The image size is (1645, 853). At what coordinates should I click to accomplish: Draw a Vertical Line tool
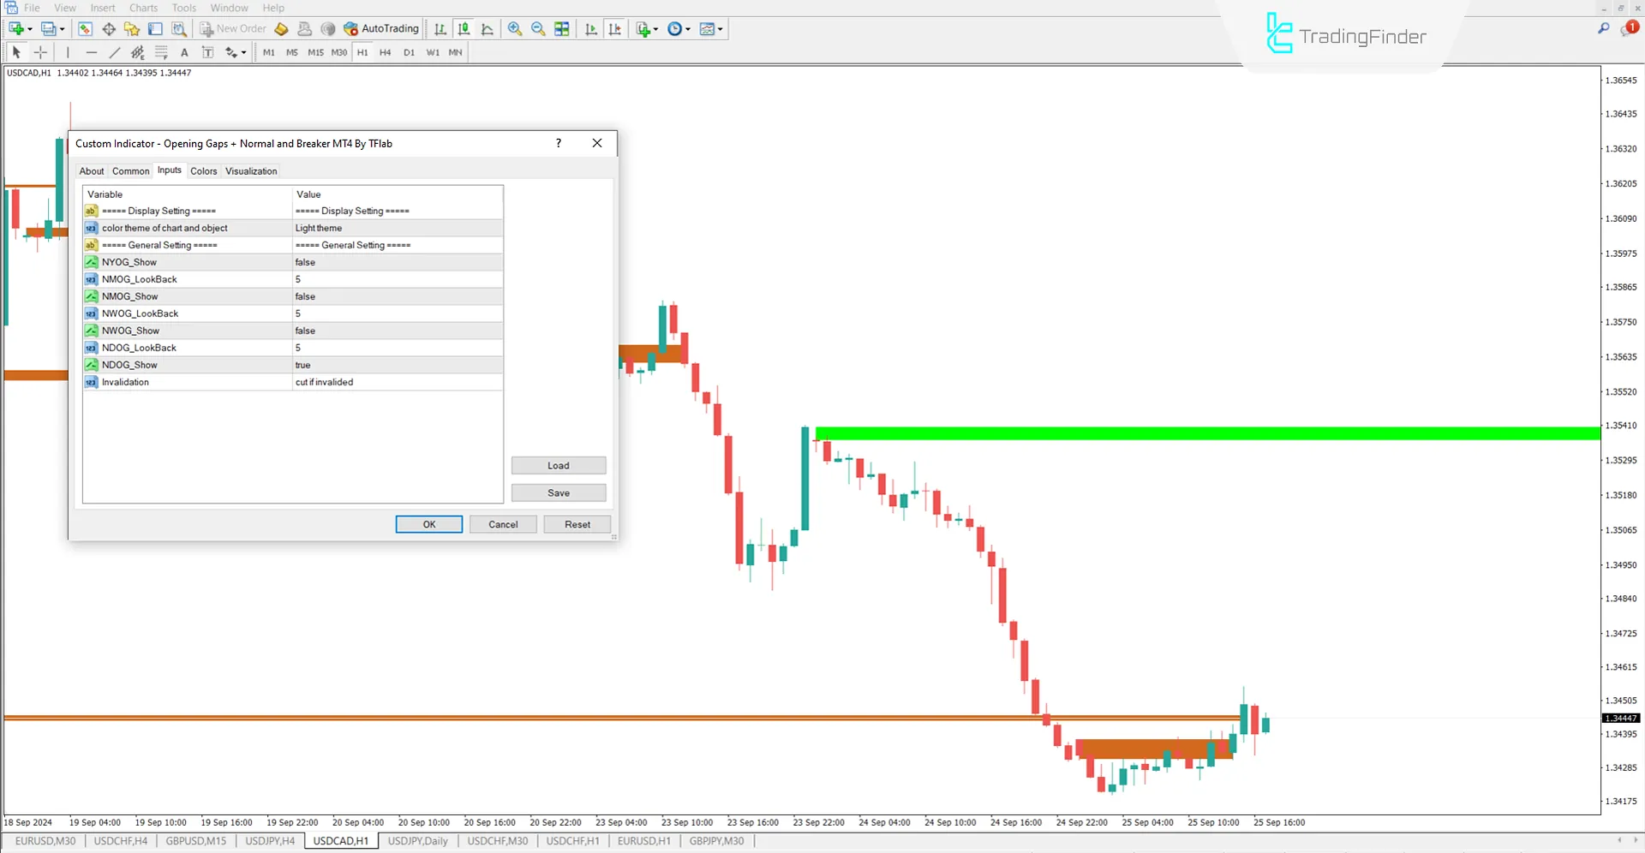tap(68, 52)
